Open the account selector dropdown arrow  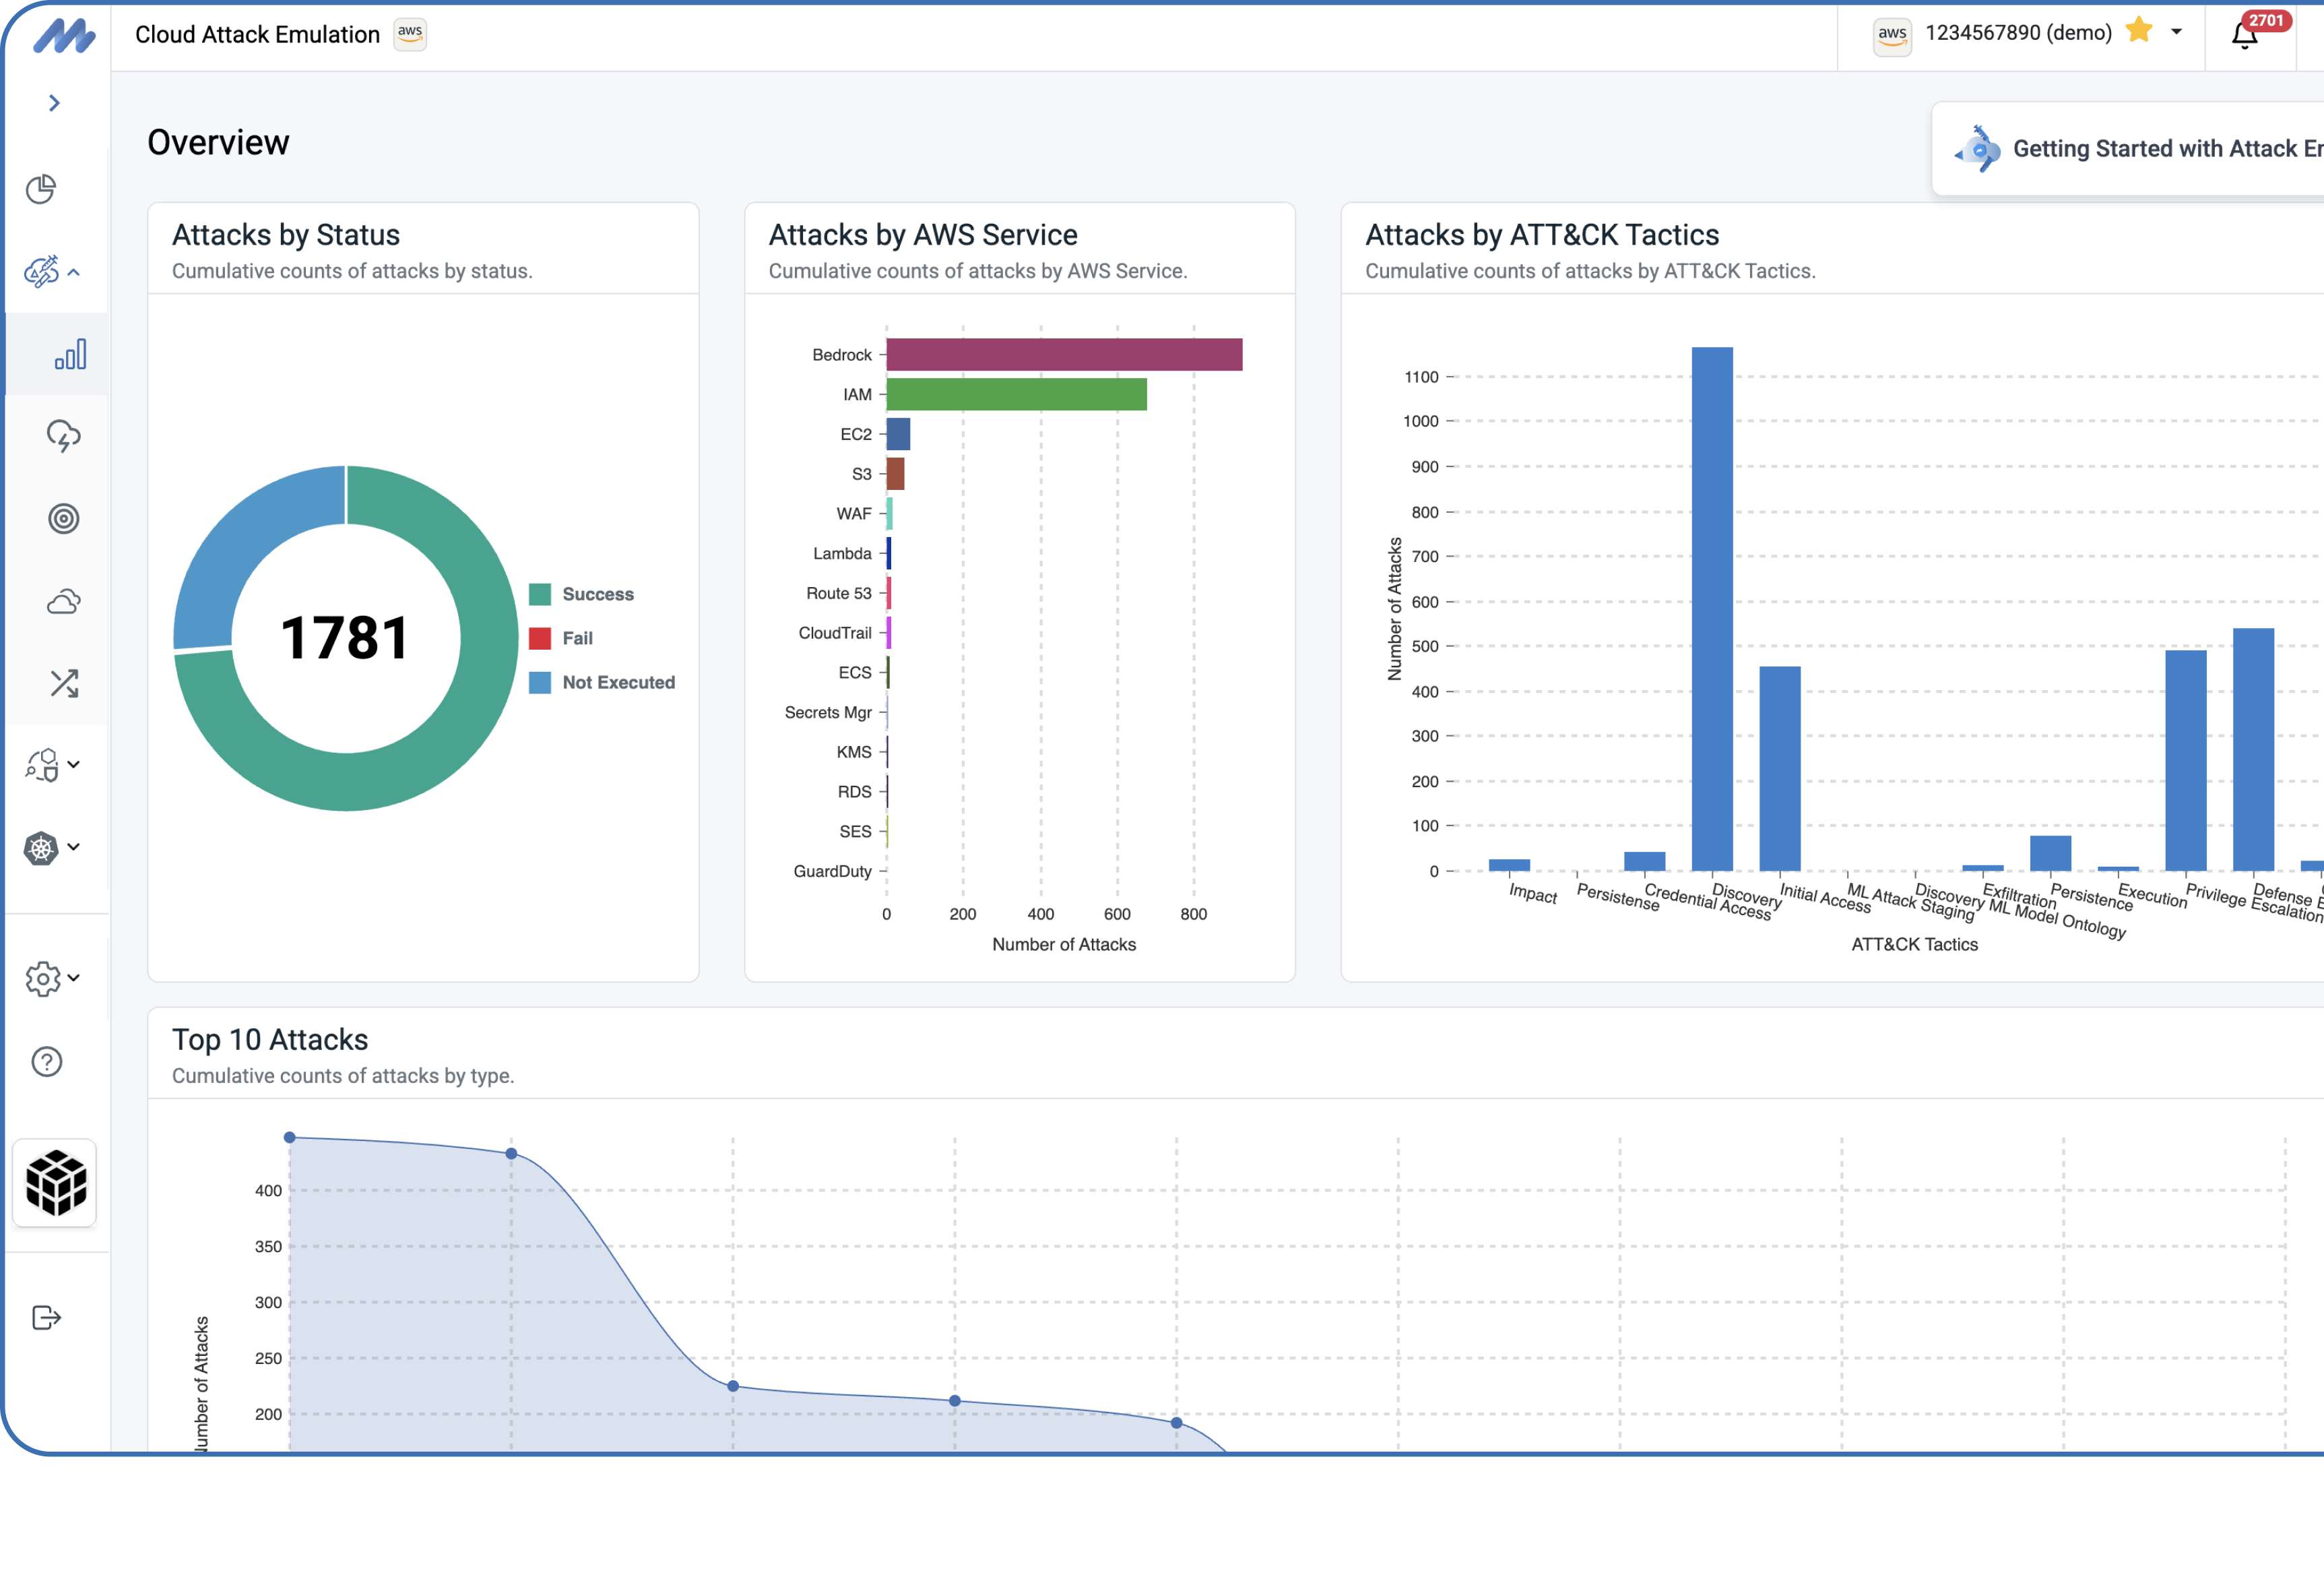click(x=2176, y=32)
